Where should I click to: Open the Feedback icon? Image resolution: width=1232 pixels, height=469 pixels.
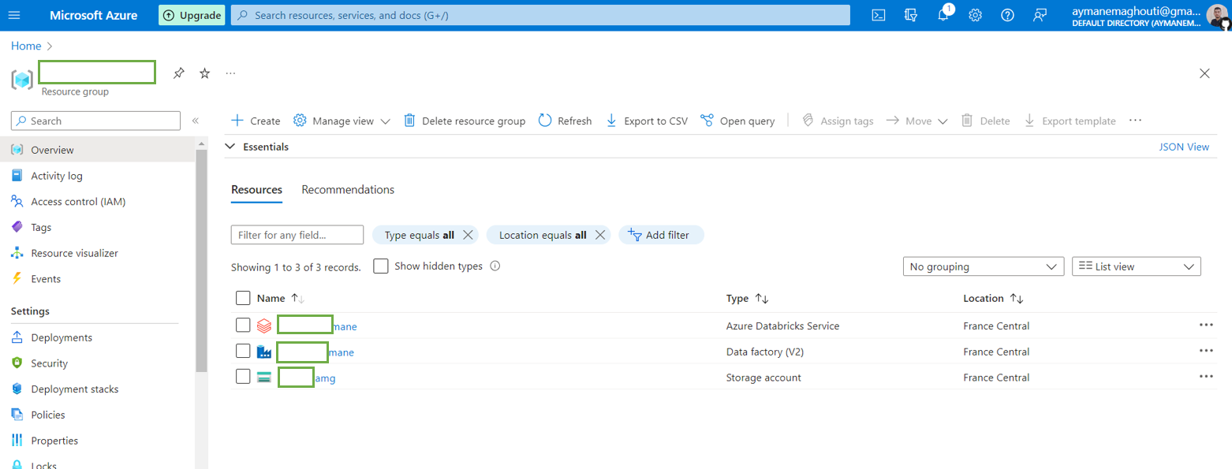(1040, 15)
